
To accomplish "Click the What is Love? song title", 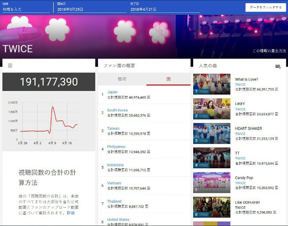I will [246, 79].
